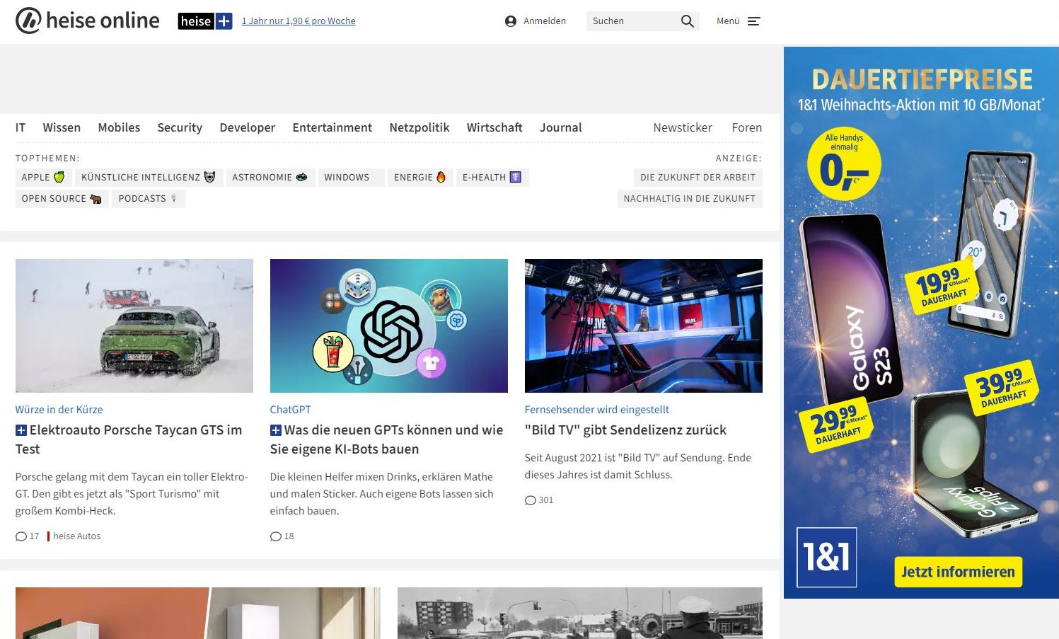Open the 1 Jahr nur 1,90 € offer link
Image resolution: width=1059 pixels, height=639 pixels.
[x=299, y=21]
